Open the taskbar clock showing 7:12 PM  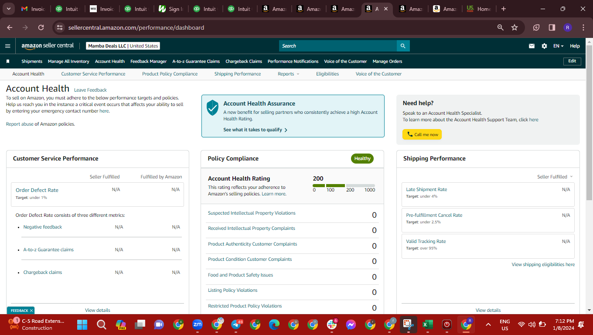pyautogui.click(x=565, y=325)
